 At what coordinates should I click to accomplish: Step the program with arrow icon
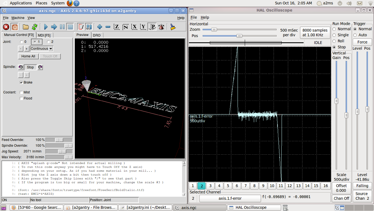(54, 27)
